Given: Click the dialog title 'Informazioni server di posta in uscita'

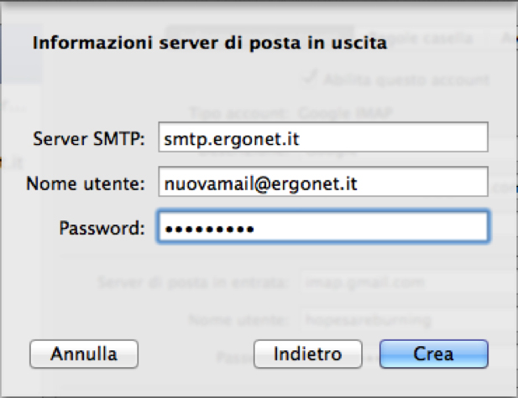Looking at the screenshot, I should tap(209, 44).
